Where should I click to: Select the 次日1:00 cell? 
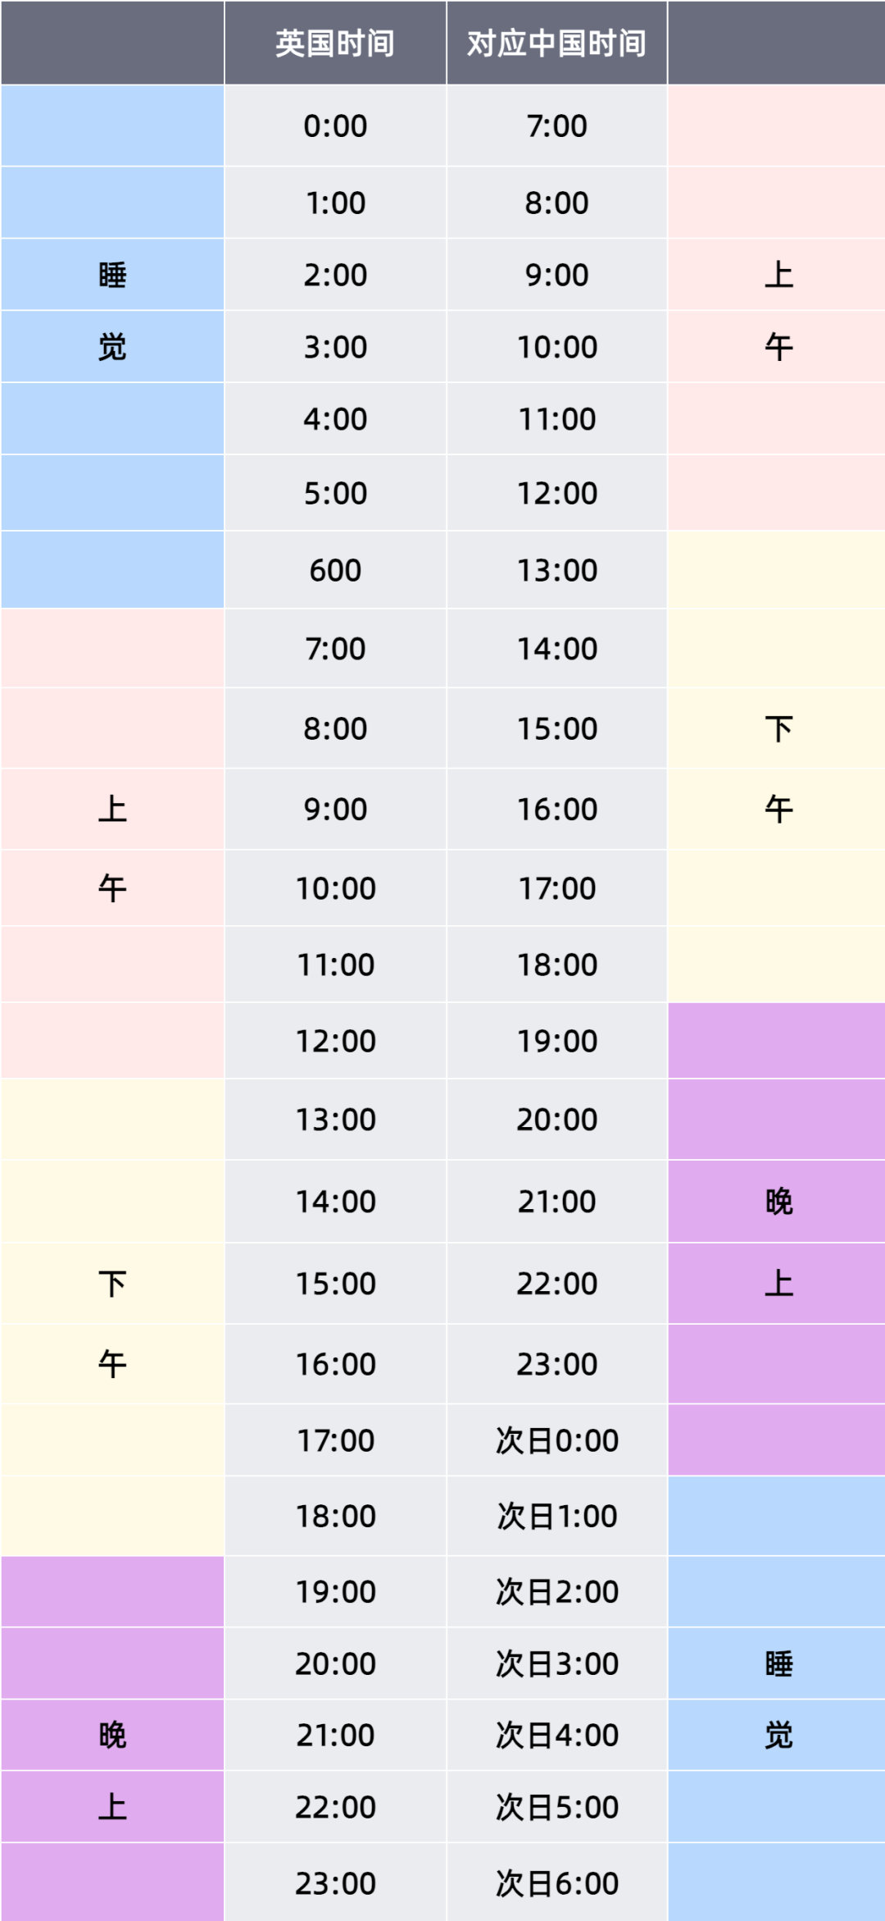556,1516
